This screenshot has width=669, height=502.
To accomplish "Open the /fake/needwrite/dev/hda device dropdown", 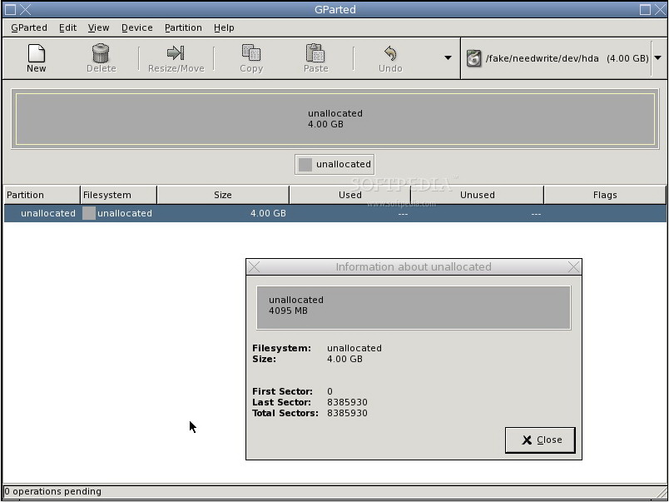I will pyautogui.click(x=657, y=58).
